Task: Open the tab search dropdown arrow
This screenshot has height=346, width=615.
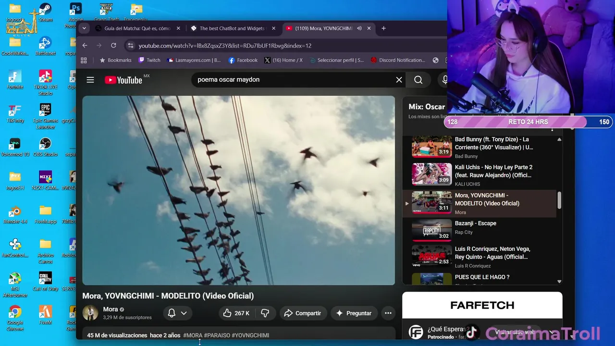Action: pyautogui.click(x=84, y=28)
